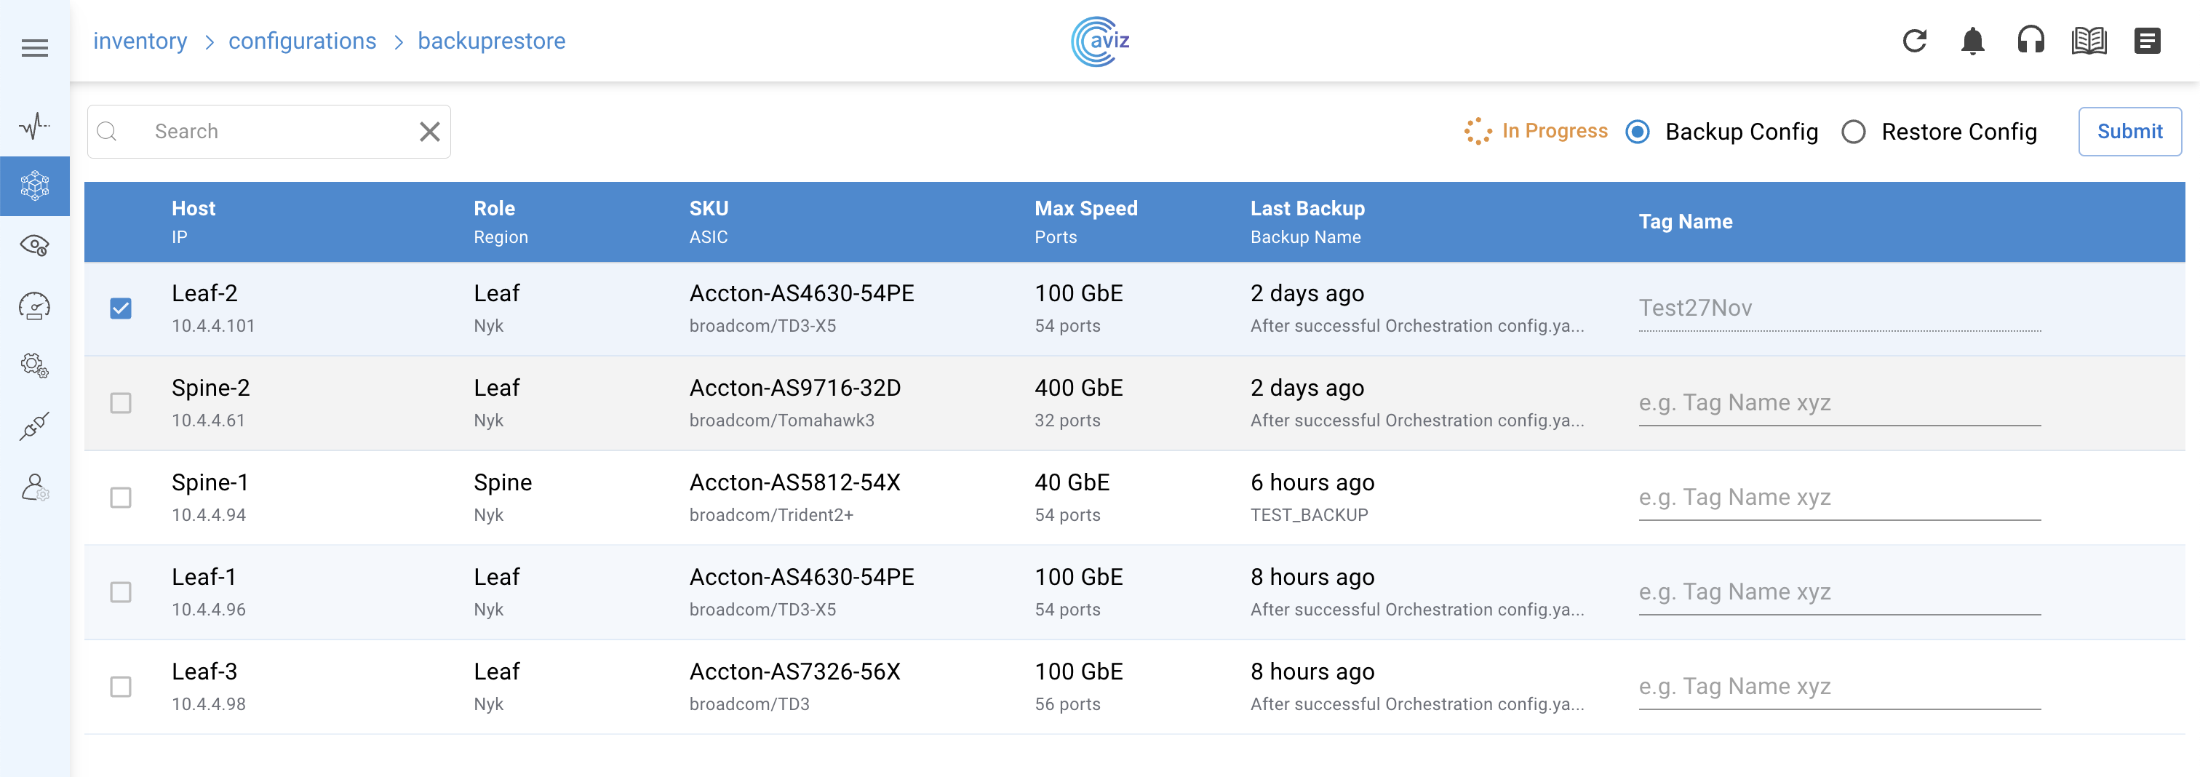Open the pulse monitoring sidebar icon
Image resolution: width=2200 pixels, height=777 pixels.
click(34, 127)
